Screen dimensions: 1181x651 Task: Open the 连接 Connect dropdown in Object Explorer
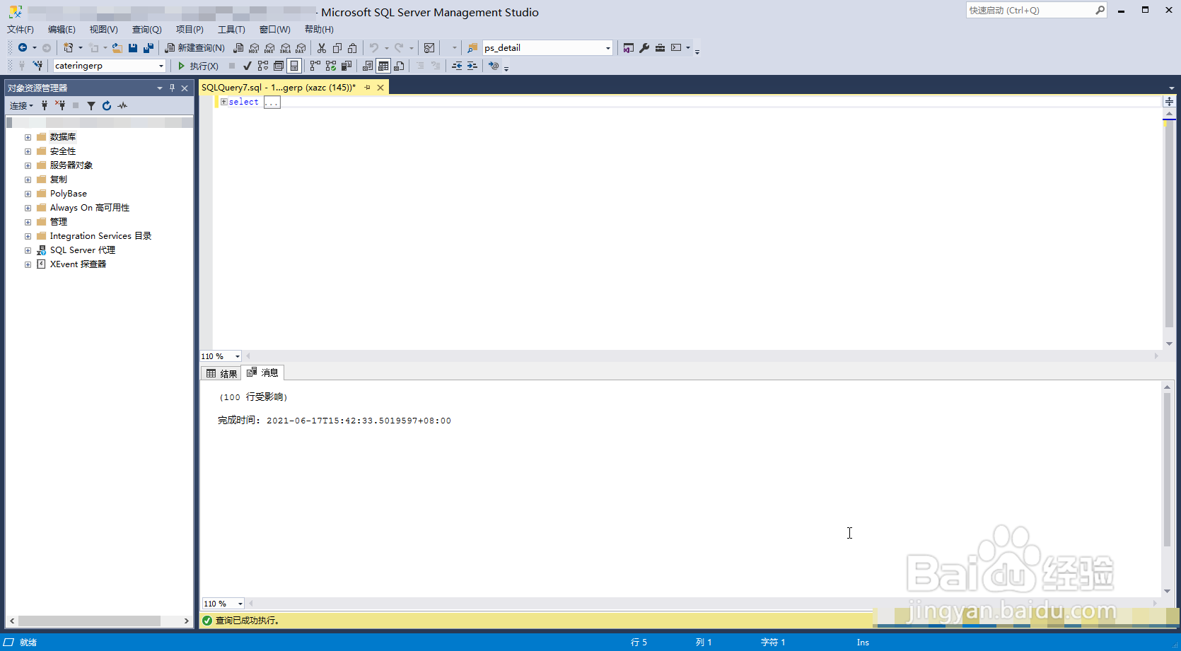pos(21,105)
